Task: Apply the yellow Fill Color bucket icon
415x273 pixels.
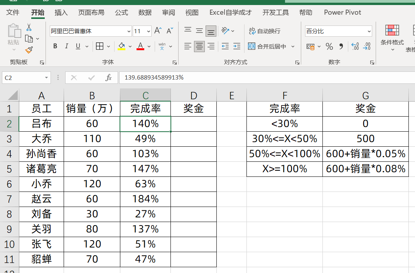Action: click(x=121, y=46)
